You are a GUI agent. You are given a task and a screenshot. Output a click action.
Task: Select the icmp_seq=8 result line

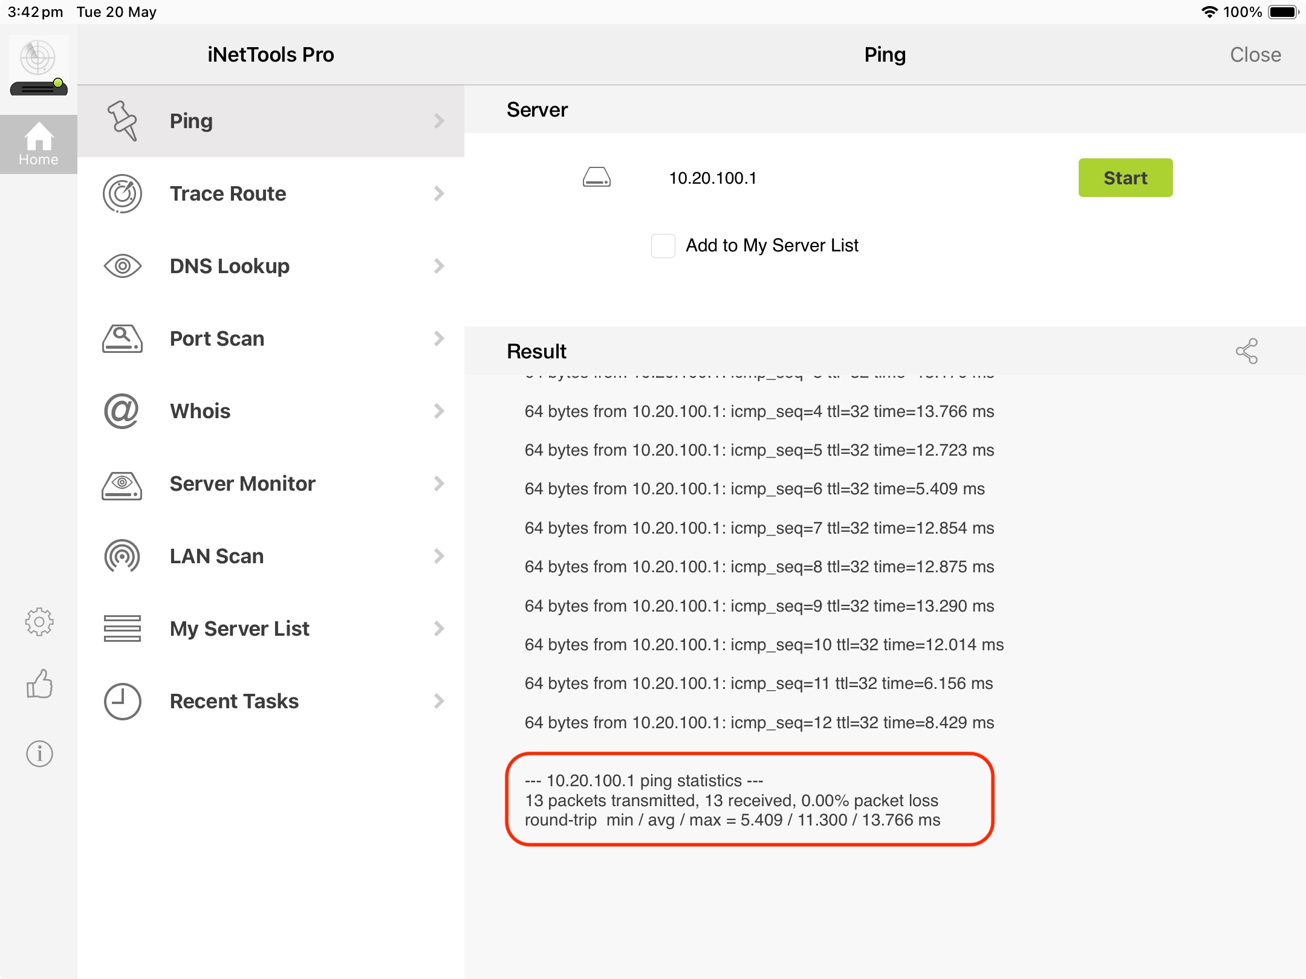pyautogui.click(x=759, y=567)
